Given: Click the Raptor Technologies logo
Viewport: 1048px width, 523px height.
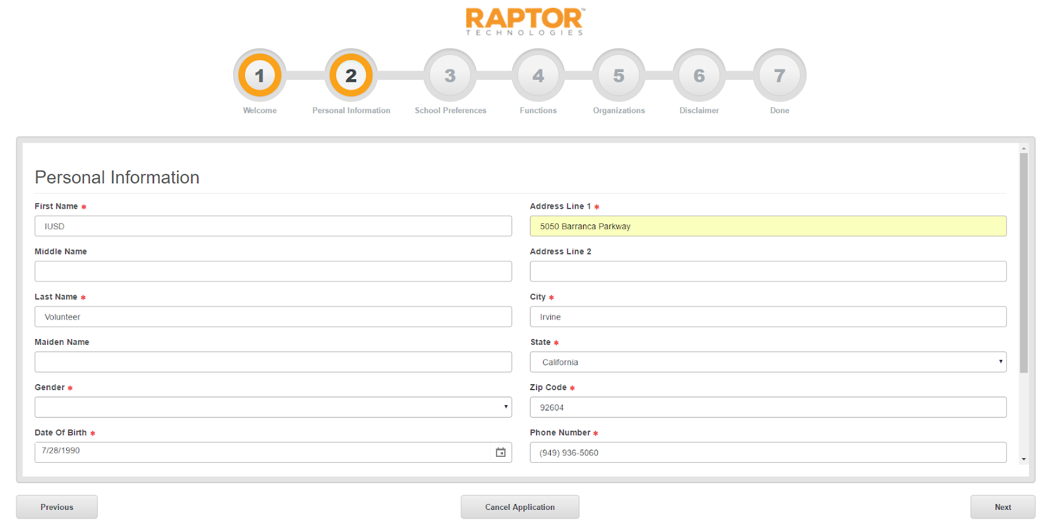Looking at the screenshot, I should click(525, 21).
